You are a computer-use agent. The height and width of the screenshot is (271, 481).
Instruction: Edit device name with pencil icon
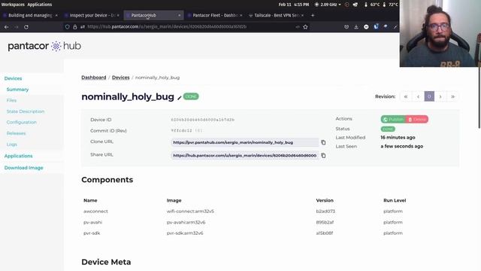point(180,98)
